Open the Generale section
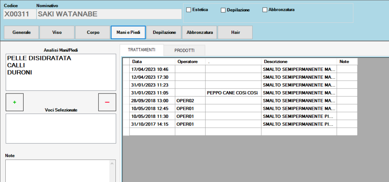This screenshot has width=389, height=182. point(21,32)
